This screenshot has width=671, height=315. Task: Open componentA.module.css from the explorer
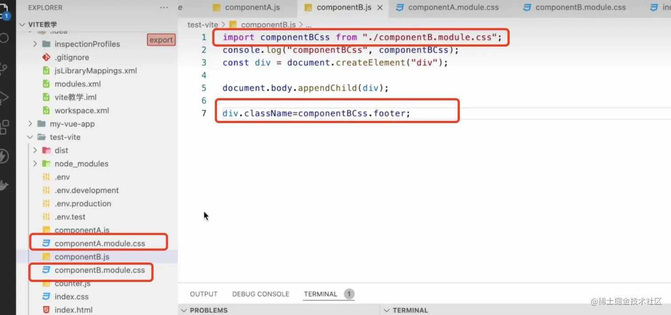[x=100, y=243]
